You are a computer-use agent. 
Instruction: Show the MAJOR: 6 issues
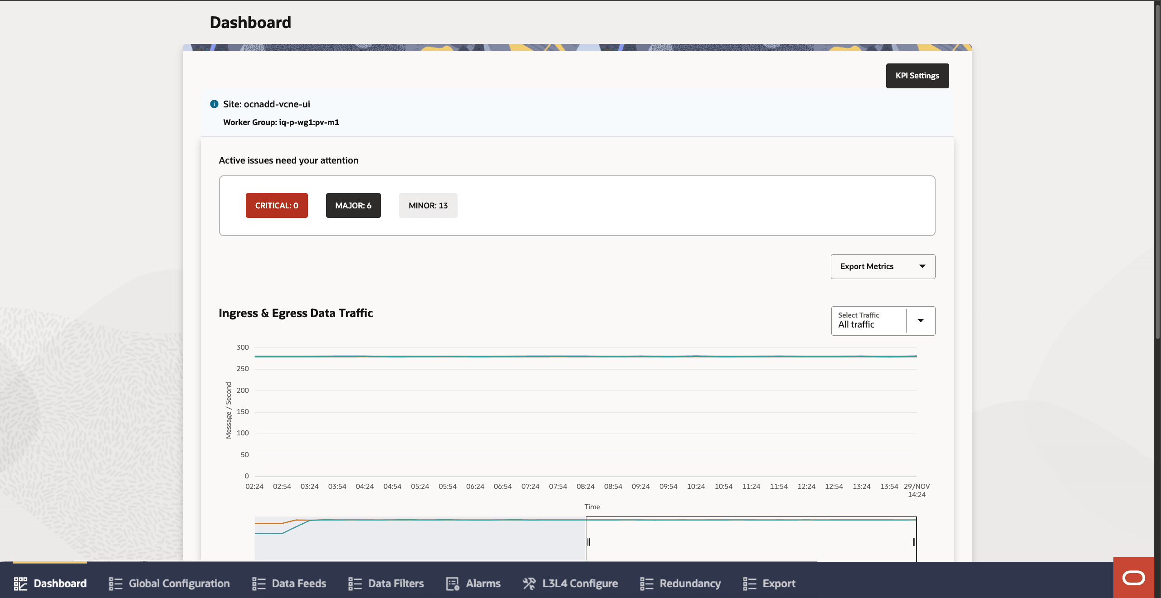pyautogui.click(x=353, y=206)
